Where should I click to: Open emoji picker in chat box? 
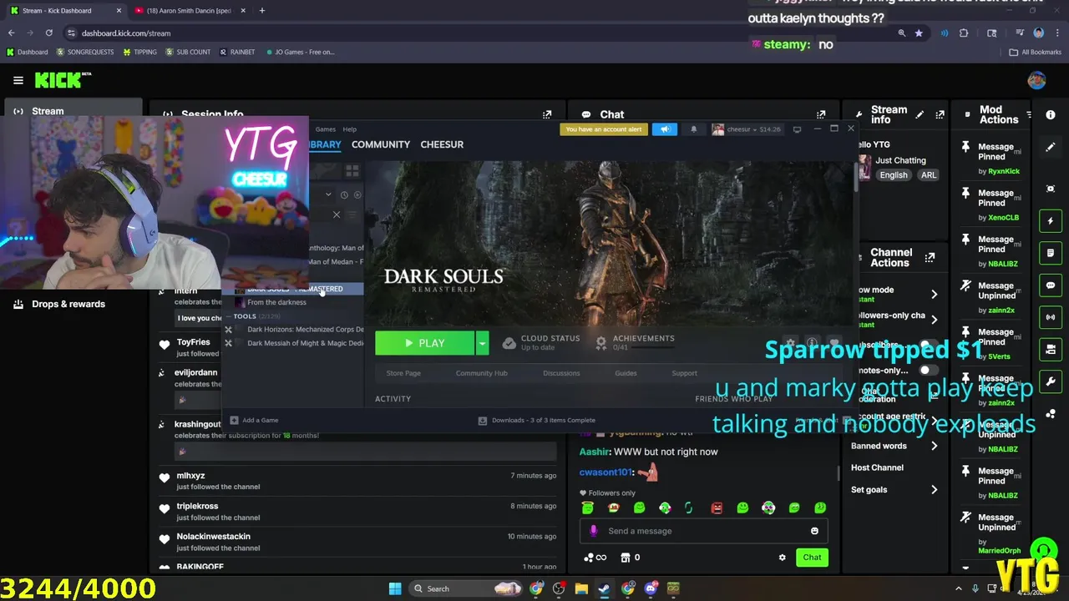(x=814, y=531)
